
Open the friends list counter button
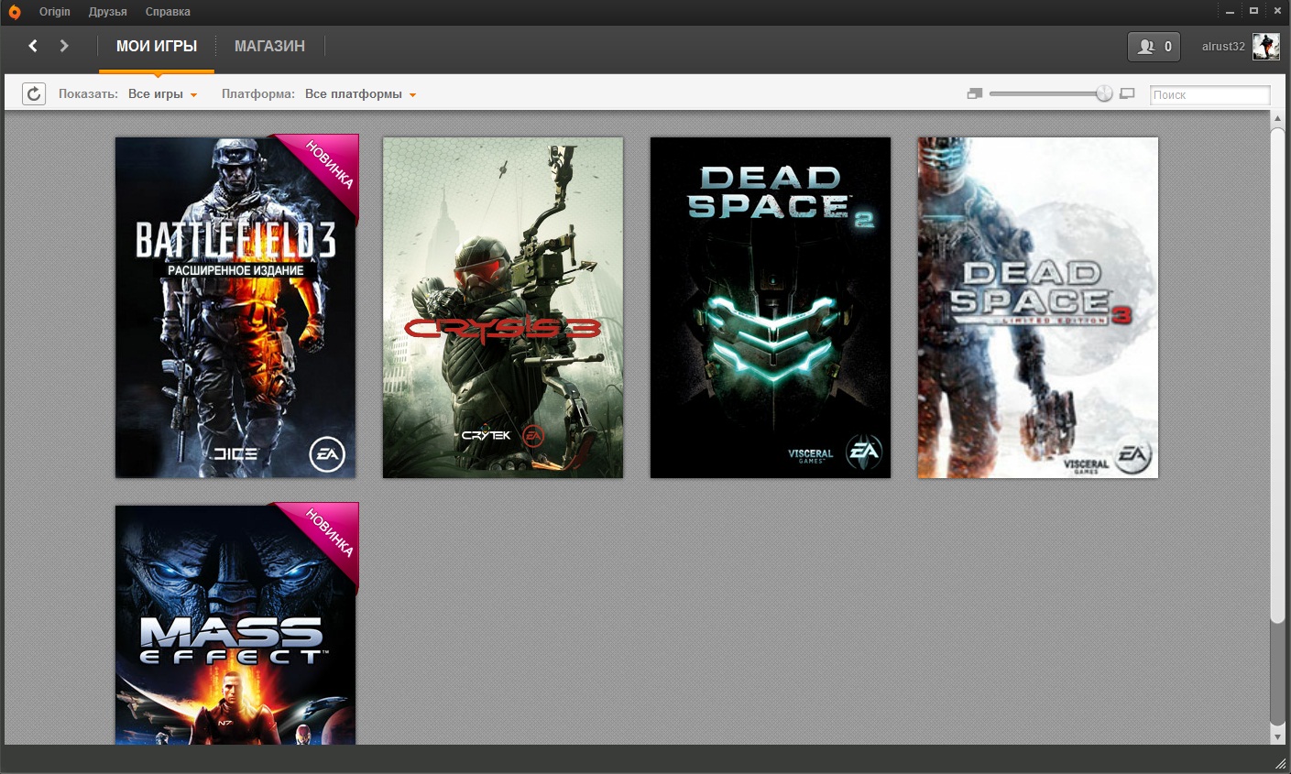(x=1154, y=47)
